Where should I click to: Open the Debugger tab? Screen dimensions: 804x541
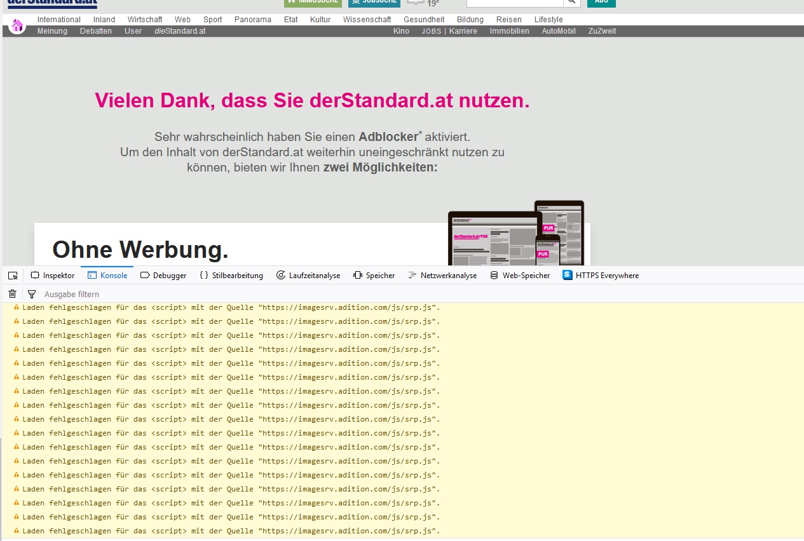tap(163, 276)
